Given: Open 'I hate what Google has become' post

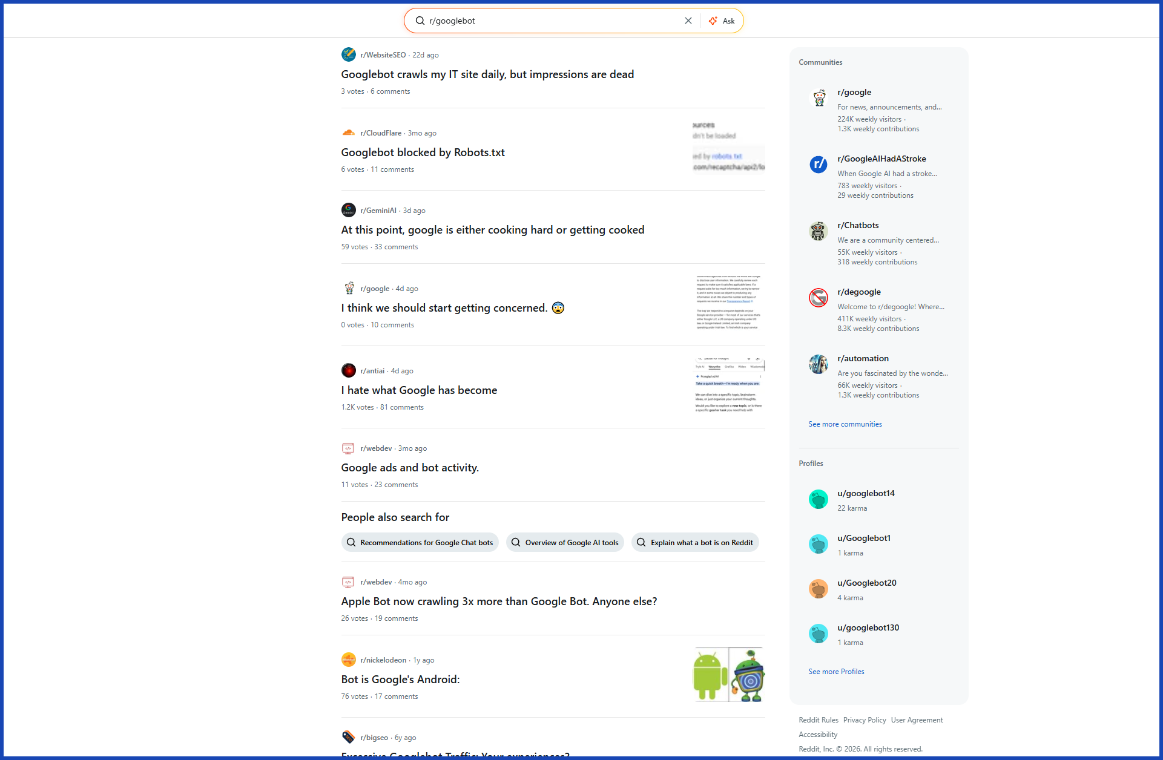Looking at the screenshot, I should click(419, 390).
